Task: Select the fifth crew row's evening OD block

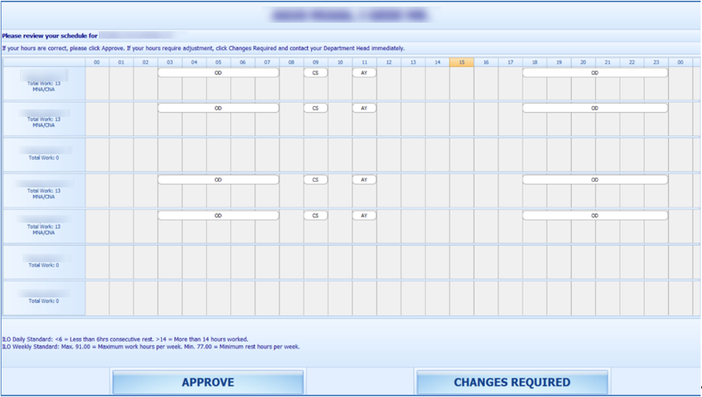Action: 595,215
